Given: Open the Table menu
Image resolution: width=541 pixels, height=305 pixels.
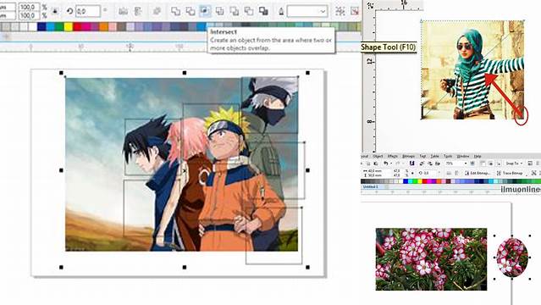Looking at the screenshot, I should [434, 156].
